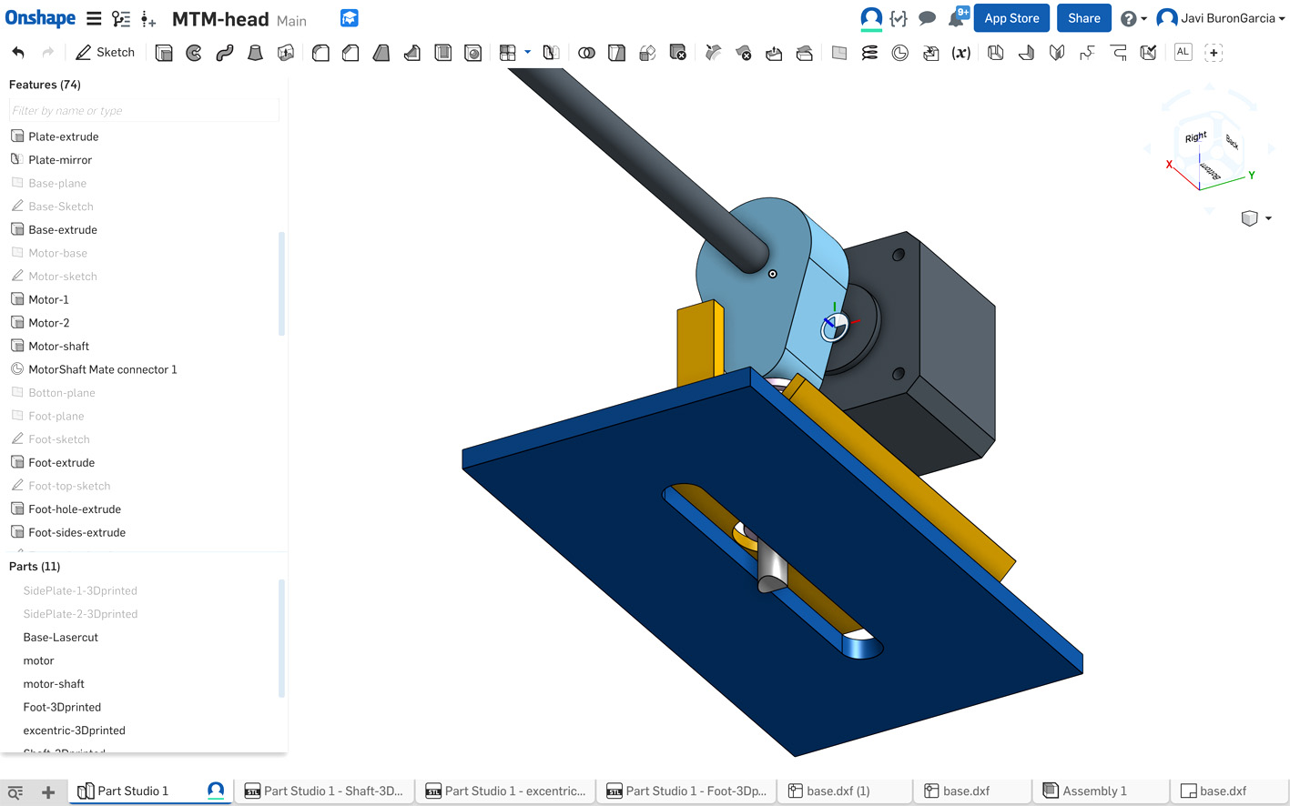Screen dimensions: 1290x806
Task: Insert a Mate connector from toolbar
Action: tap(900, 53)
